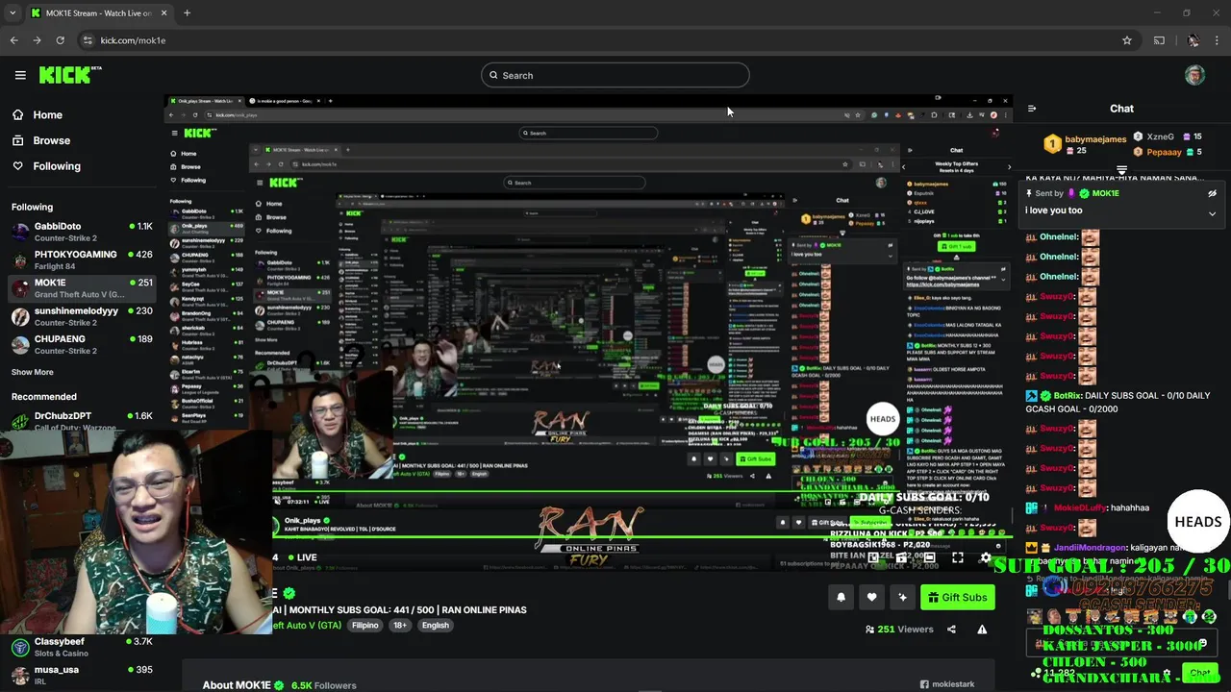The image size is (1231, 692).
Task: Send message with Chat button
Action: pyautogui.click(x=1199, y=673)
